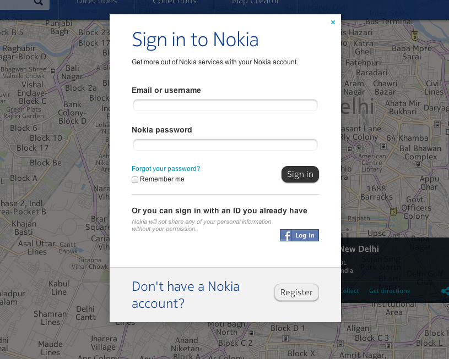Click the Remember me label text
Screen dimensions: 449x359
coord(162,179)
